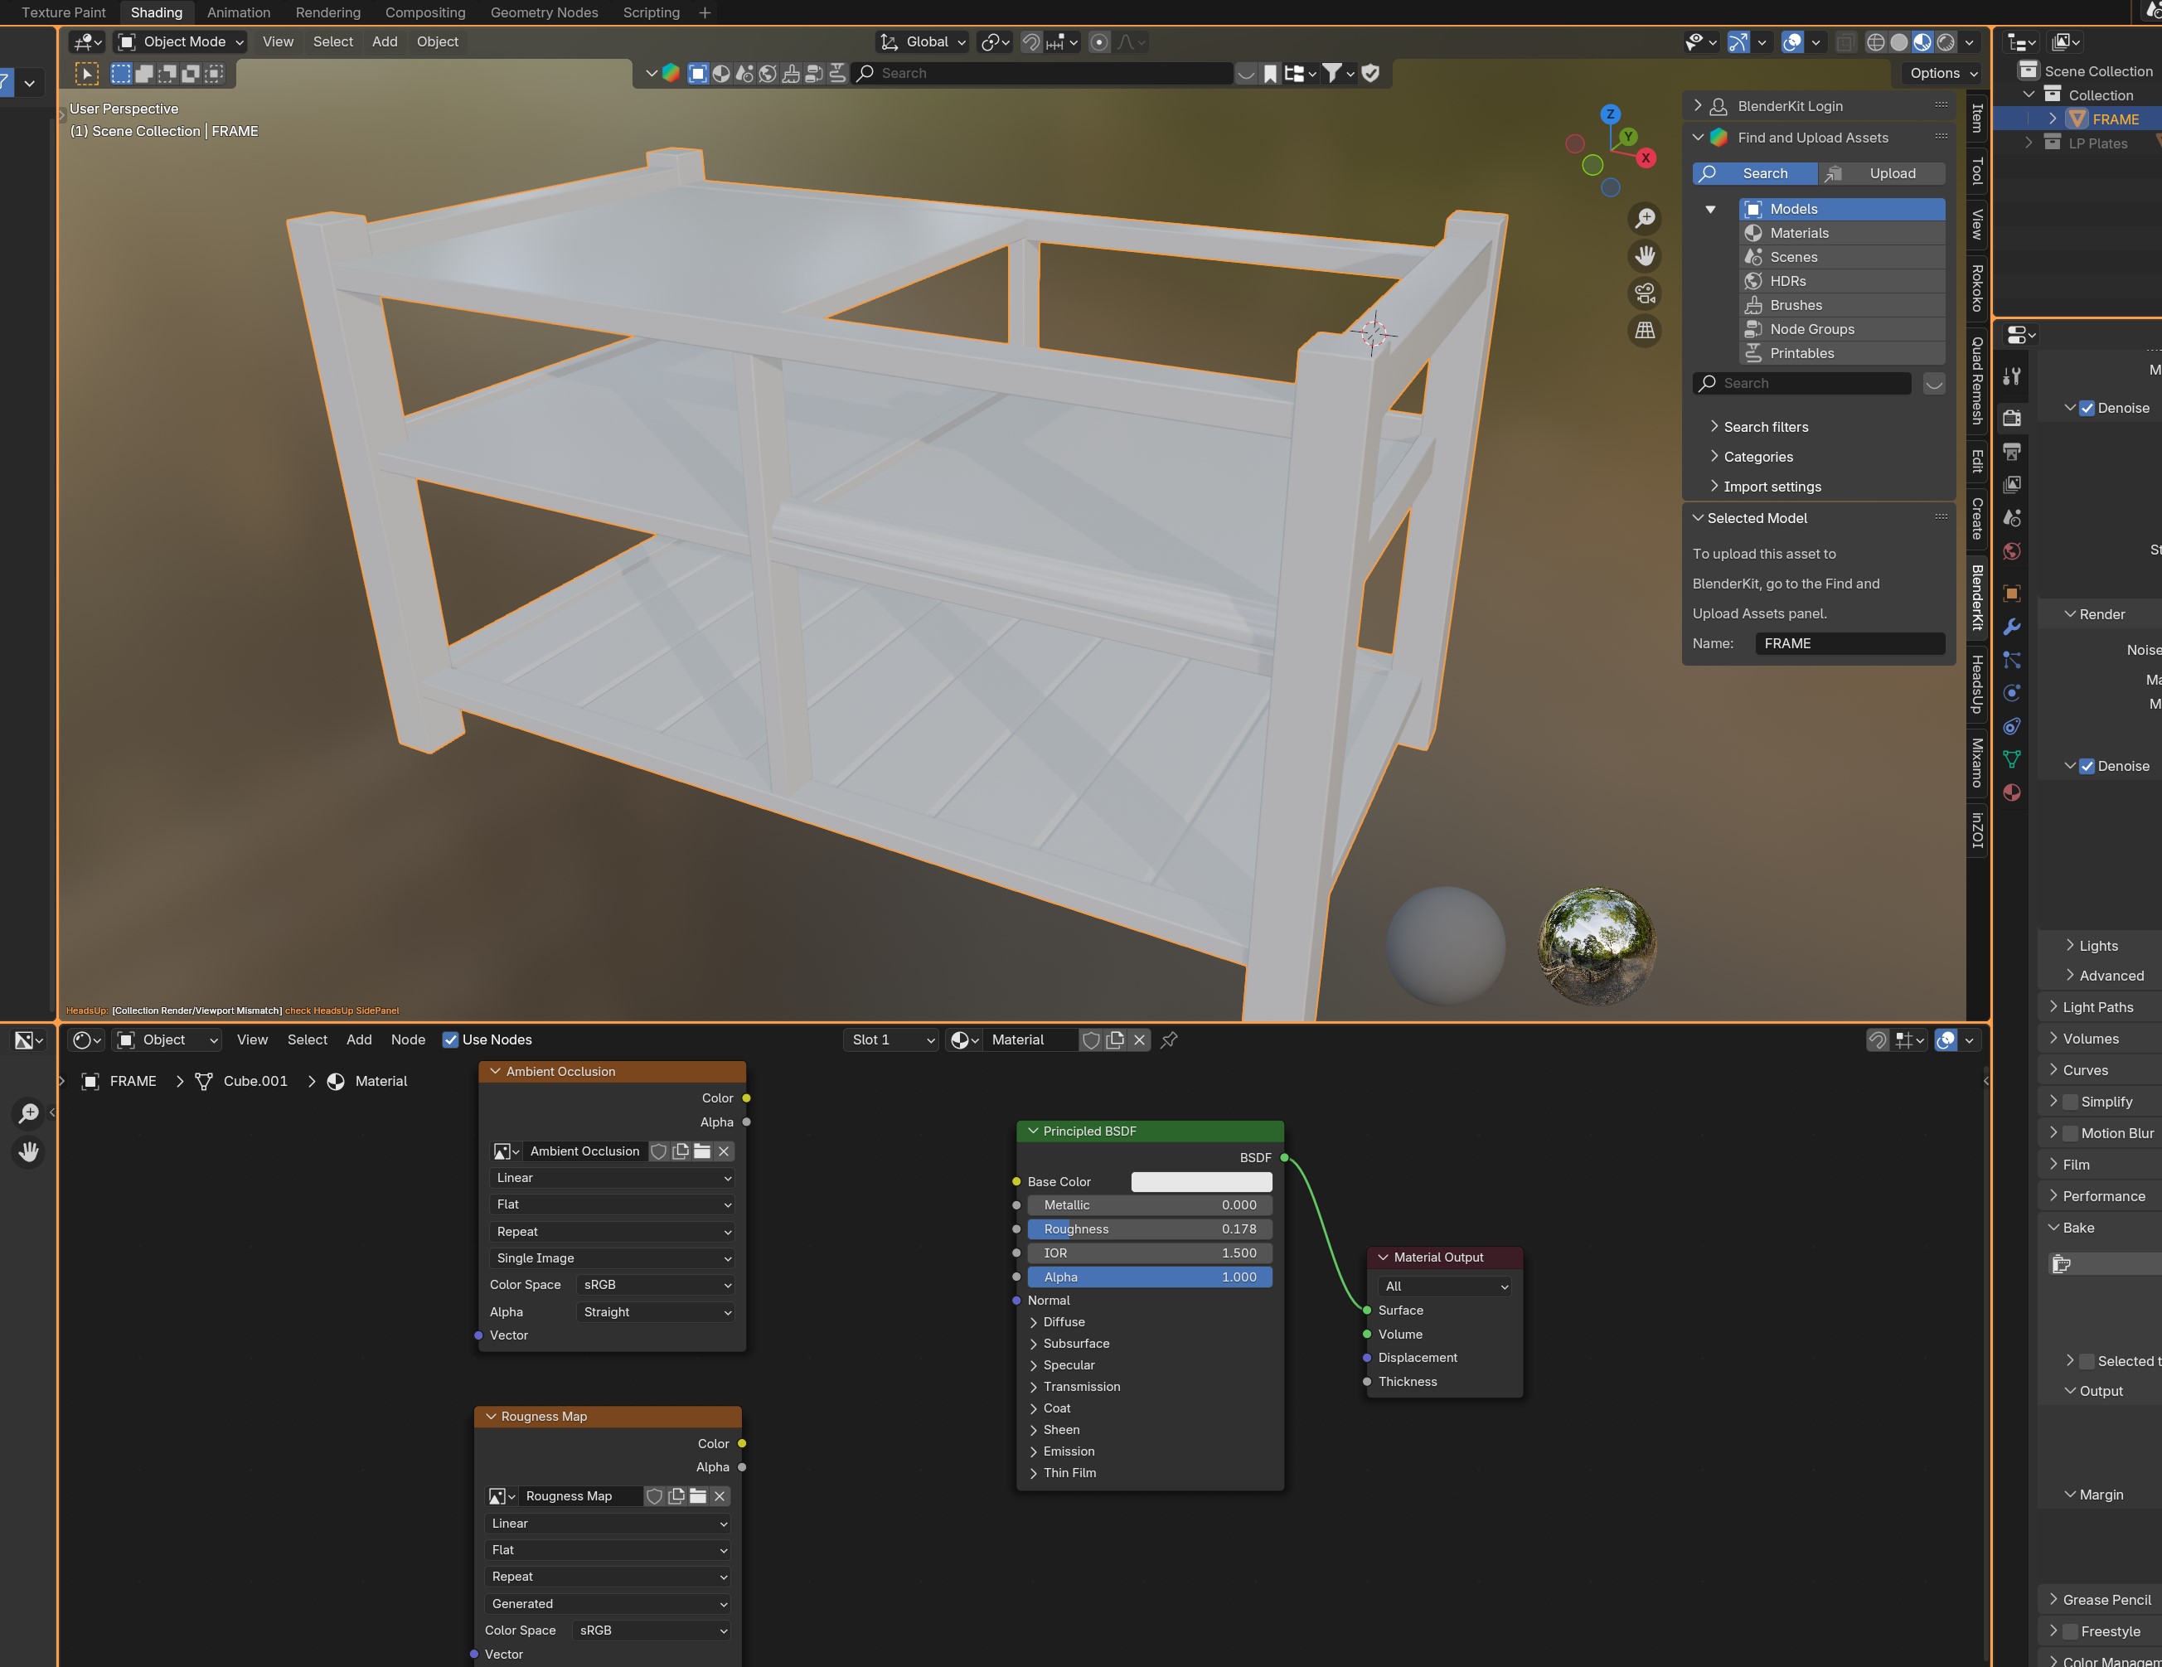Click the node editor pan hand icon
2162x1667 pixels.
29,1151
